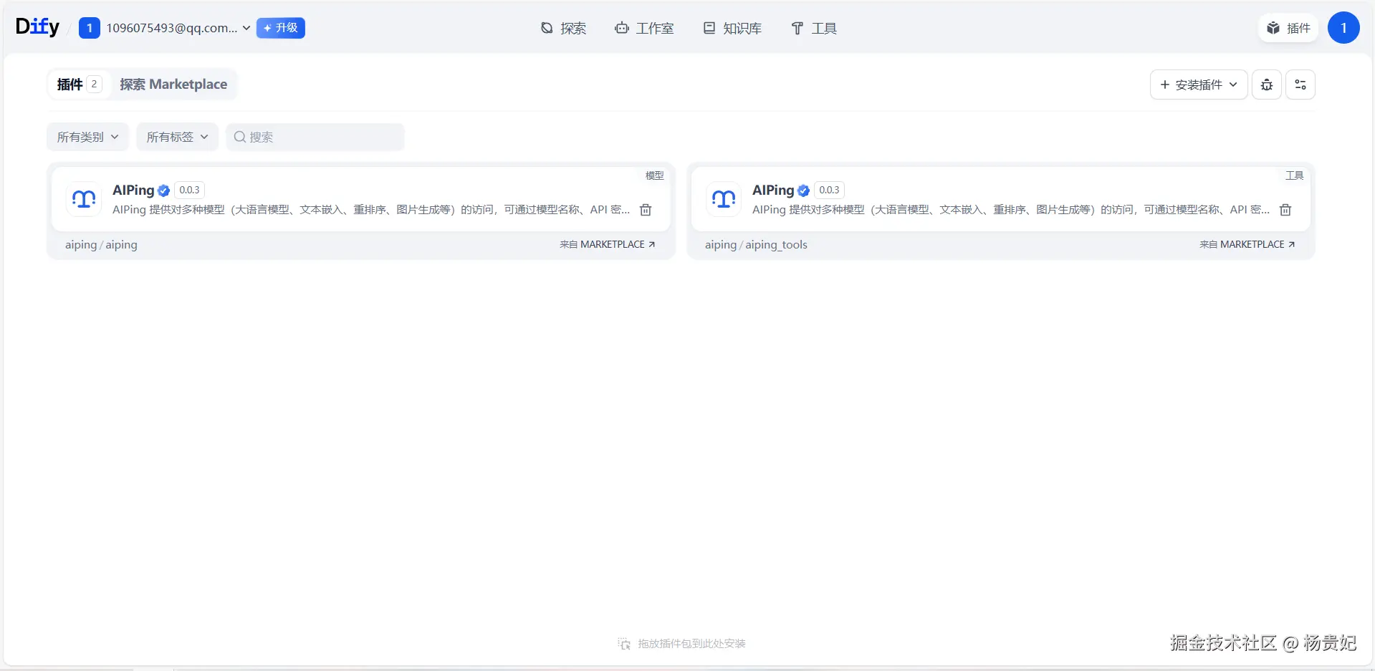Viewport: 1375px width, 671px height.
Task: Expand the 1096075493@qq.com workspace dropdown
Action: pyautogui.click(x=178, y=28)
